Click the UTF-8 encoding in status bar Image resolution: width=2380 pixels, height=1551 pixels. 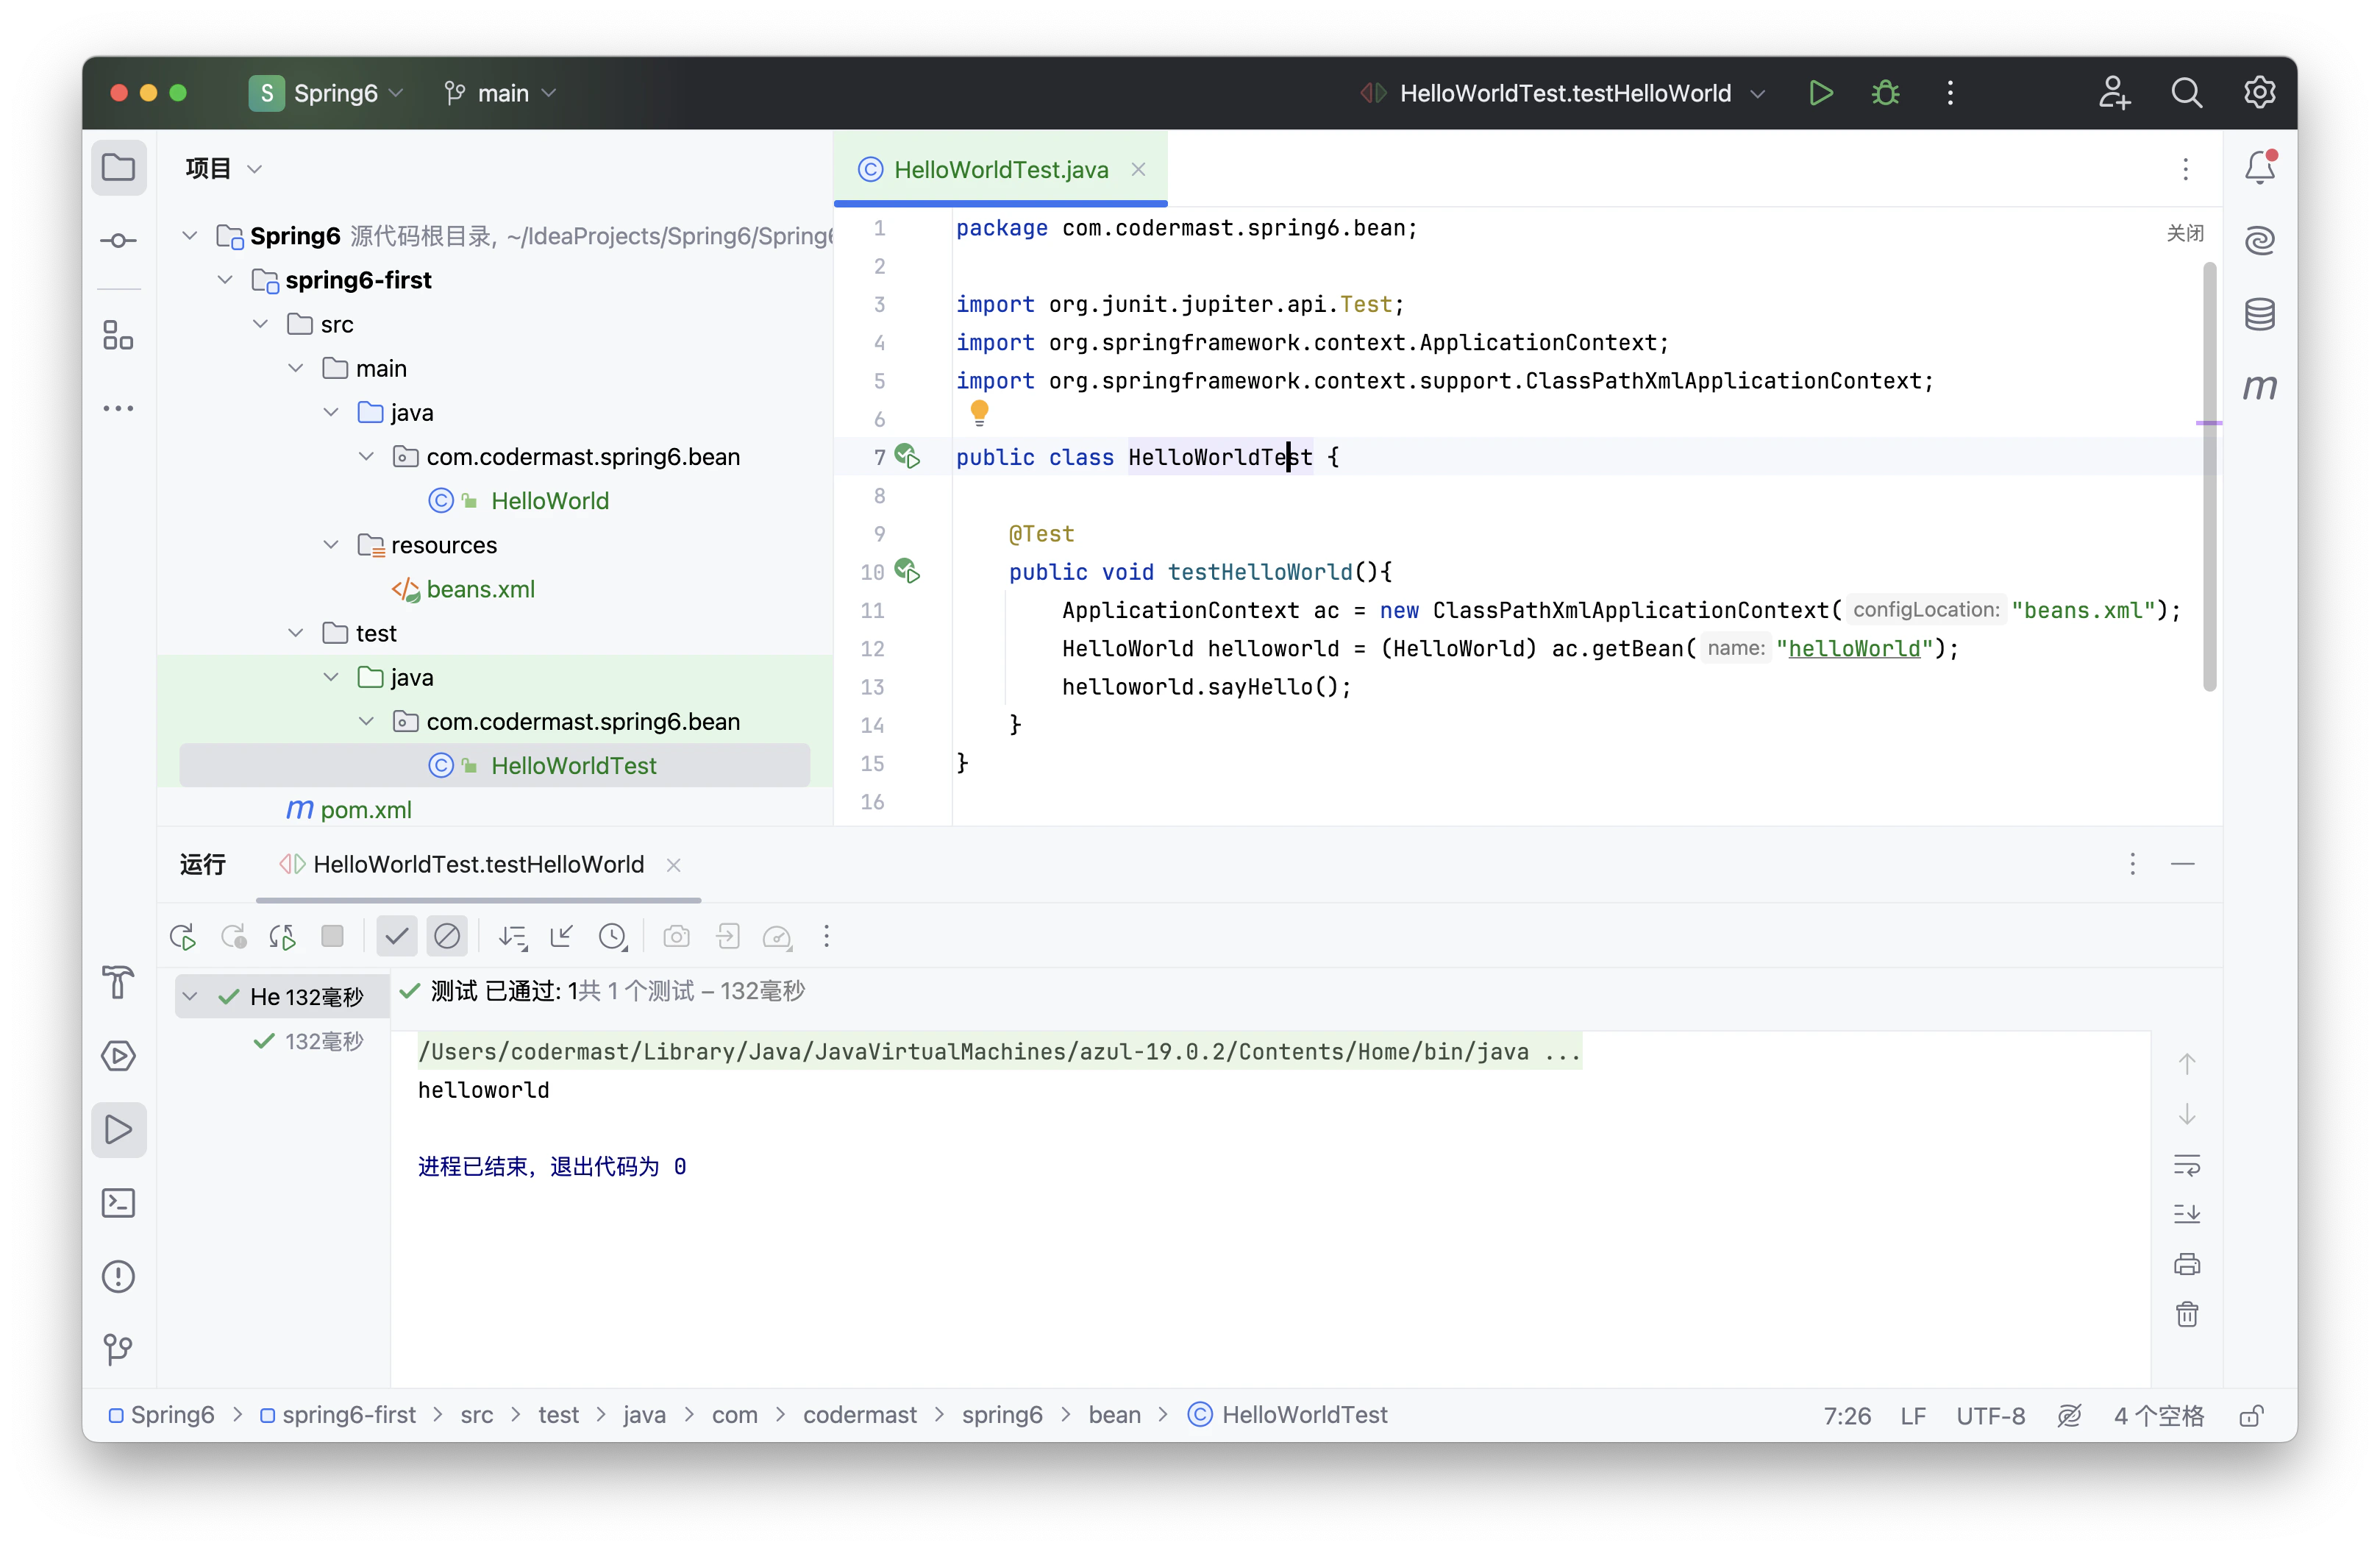click(1990, 1415)
